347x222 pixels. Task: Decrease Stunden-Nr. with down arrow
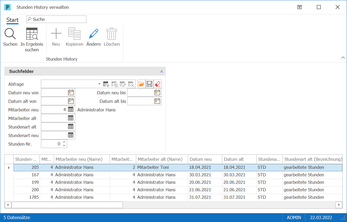point(64,146)
